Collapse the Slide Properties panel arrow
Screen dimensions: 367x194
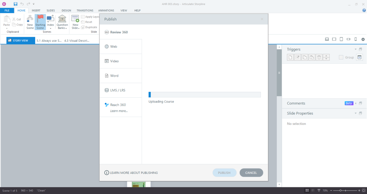[356, 113]
